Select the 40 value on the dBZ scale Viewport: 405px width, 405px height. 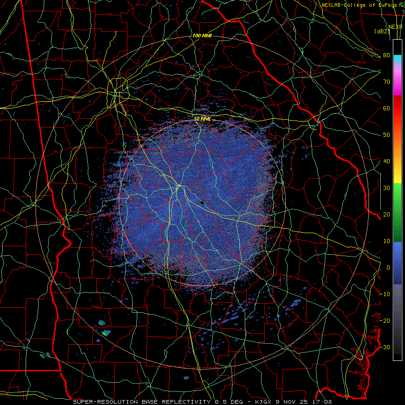point(387,162)
